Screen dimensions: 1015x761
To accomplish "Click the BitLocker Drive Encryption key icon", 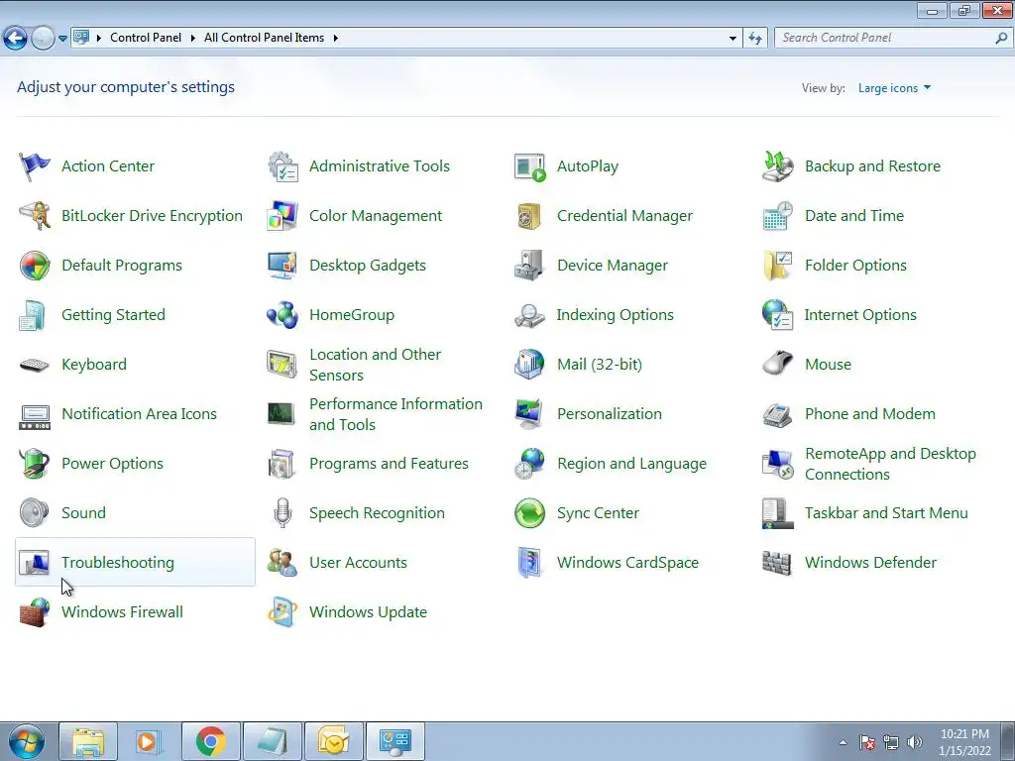I will tap(35, 215).
